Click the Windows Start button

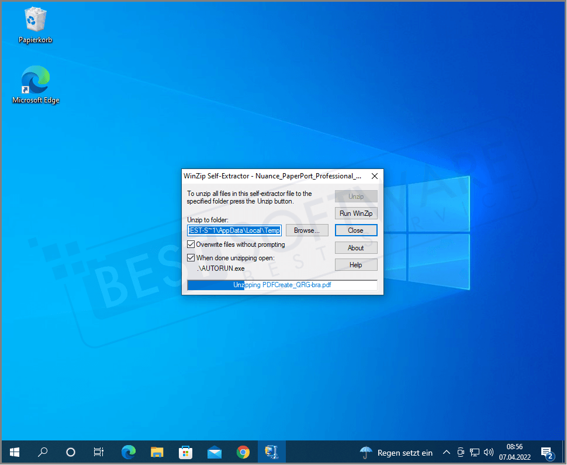14,452
